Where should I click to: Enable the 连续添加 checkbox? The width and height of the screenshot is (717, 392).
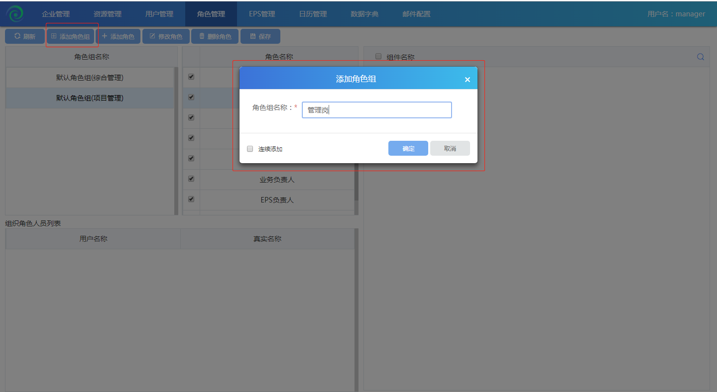(x=250, y=149)
